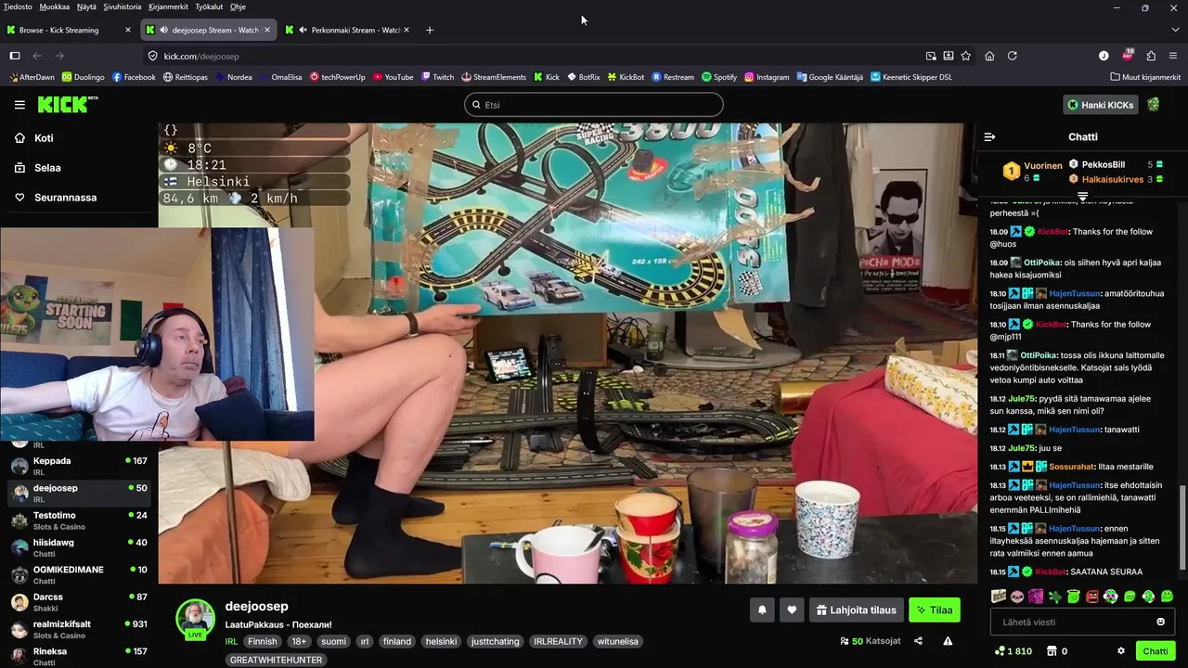Send message with the Chatti button
Image resolution: width=1188 pixels, height=668 pixels.
click(x=1156, y=650)
